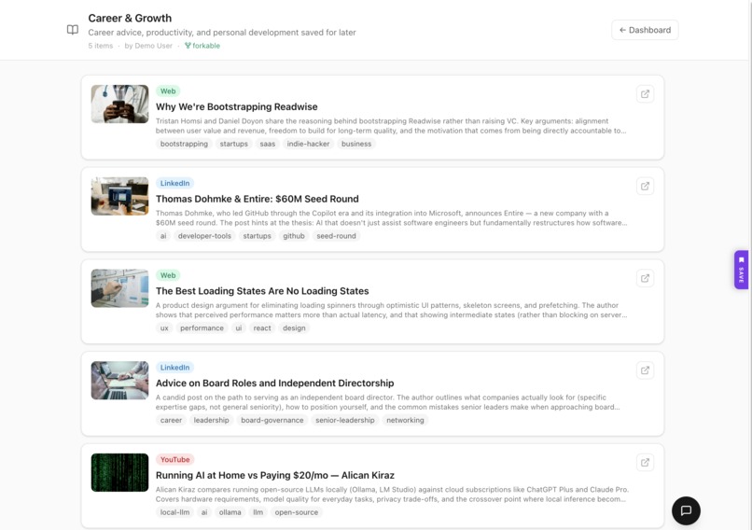752x530 pixels.
Task: Click the green matrix YouTube thumbnail
Action: click(x=120, y=472)
